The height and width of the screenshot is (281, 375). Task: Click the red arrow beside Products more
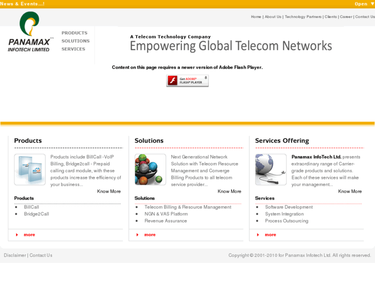[17, 235]
